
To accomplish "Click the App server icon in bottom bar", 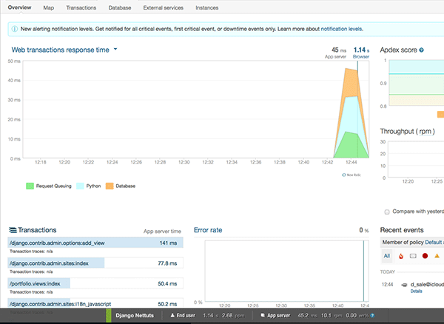I will coord(263,315).
